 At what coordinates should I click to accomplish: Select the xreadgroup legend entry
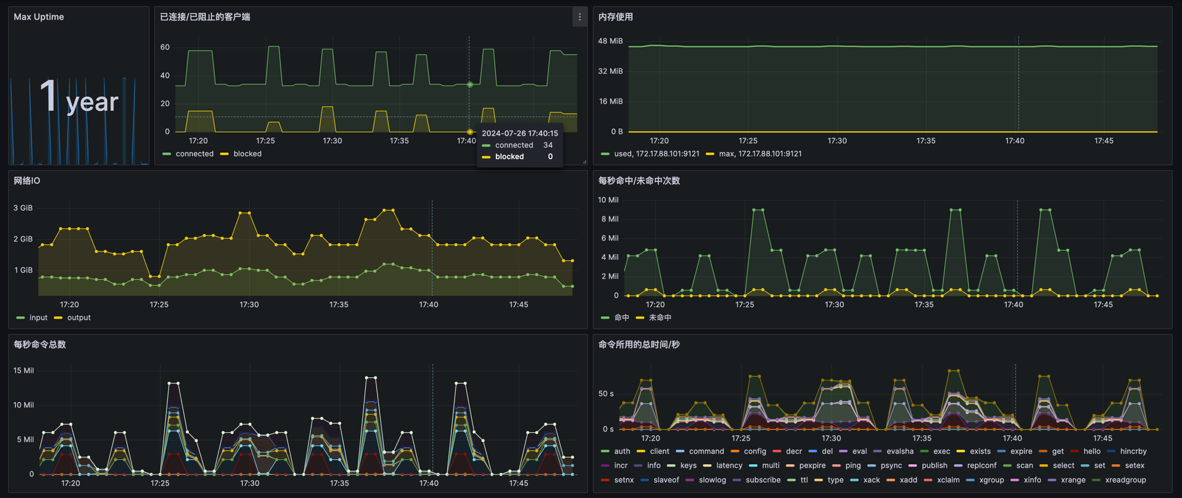pos(1126,480)
